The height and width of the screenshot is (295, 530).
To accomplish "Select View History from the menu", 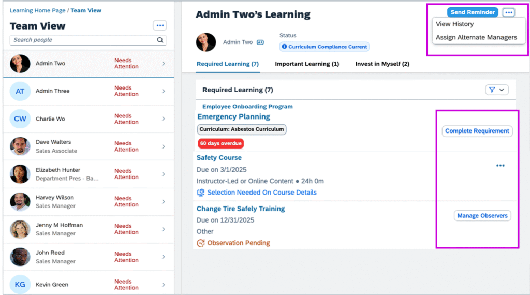I will 454,24.
